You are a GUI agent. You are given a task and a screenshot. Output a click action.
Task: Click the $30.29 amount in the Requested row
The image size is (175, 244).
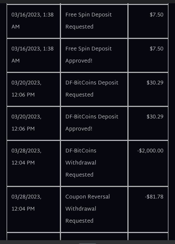click(155, 83)
